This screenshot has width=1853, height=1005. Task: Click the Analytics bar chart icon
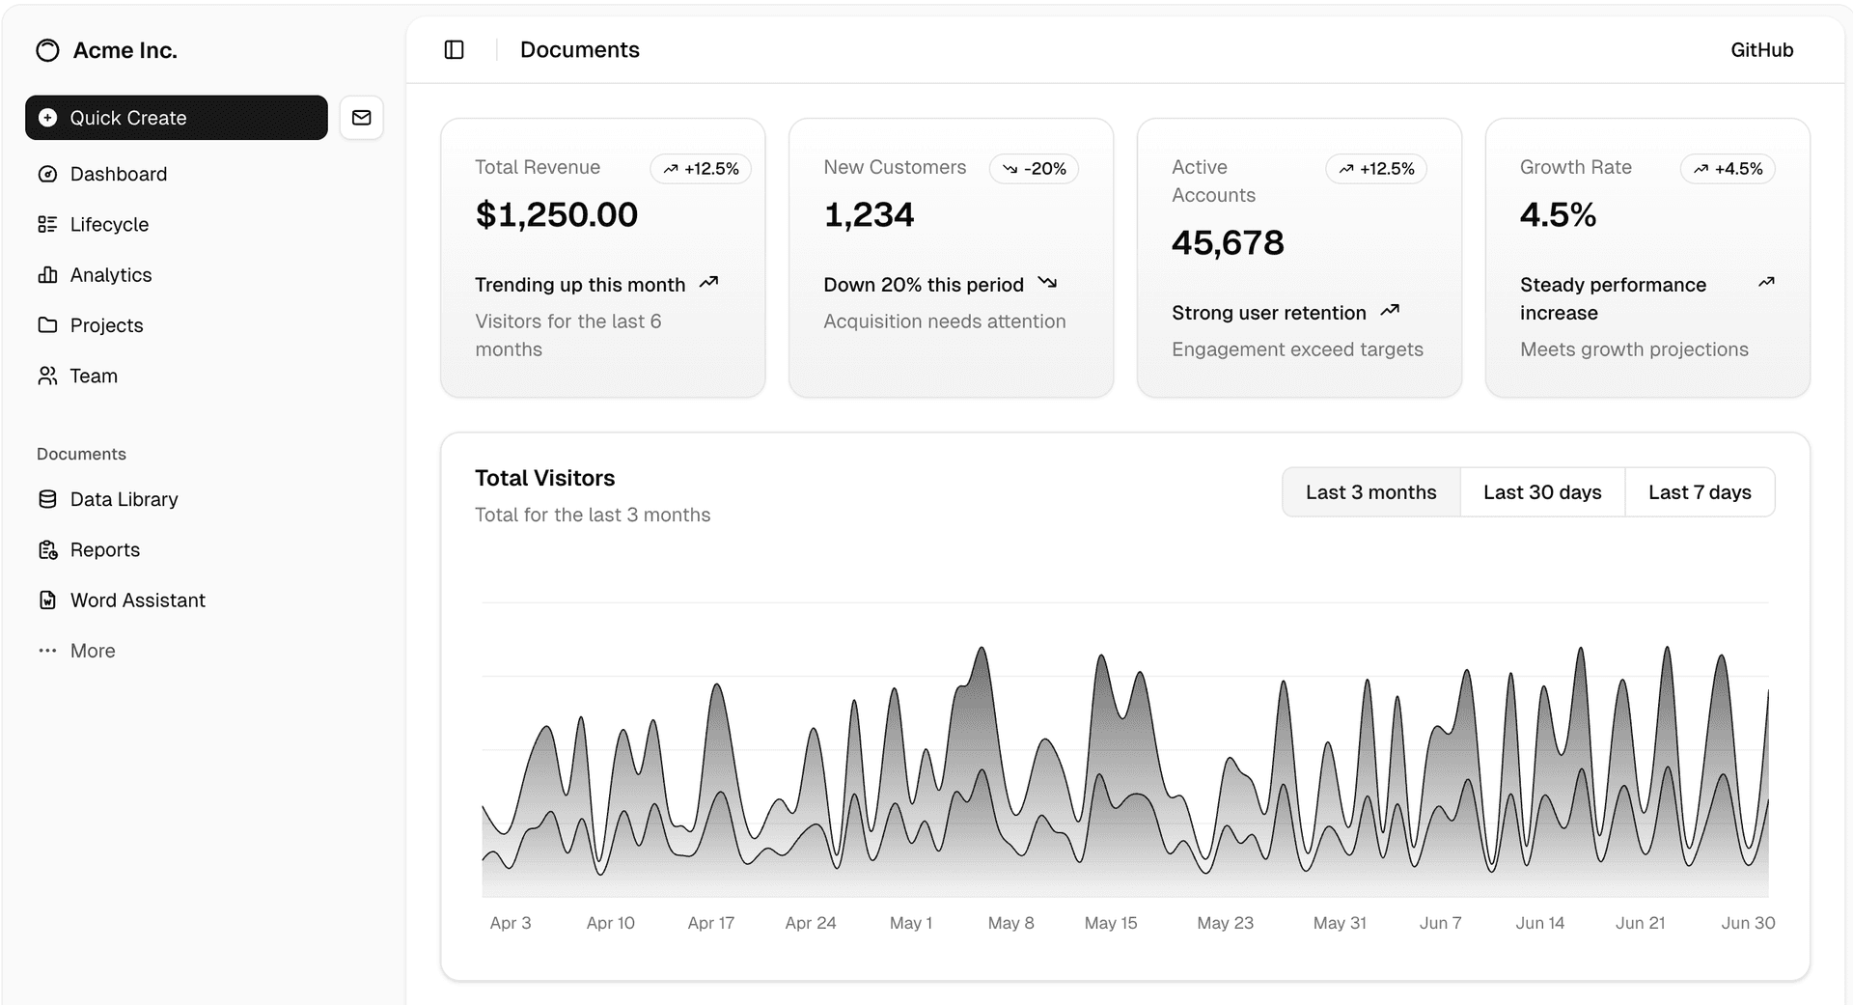(x=47, y=275)
